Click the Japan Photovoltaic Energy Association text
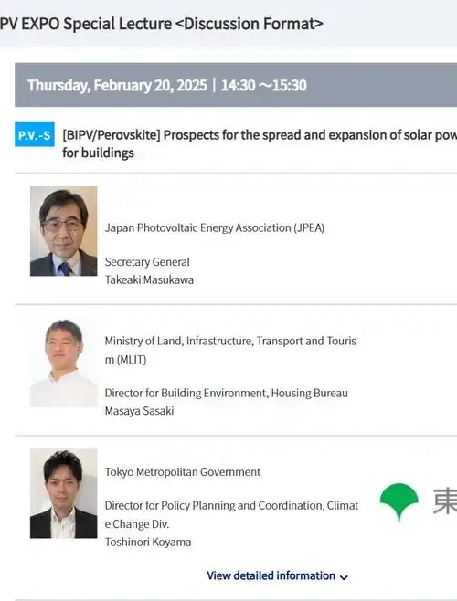This screenshot has width=457, height=601. click(x=215, y=227)
